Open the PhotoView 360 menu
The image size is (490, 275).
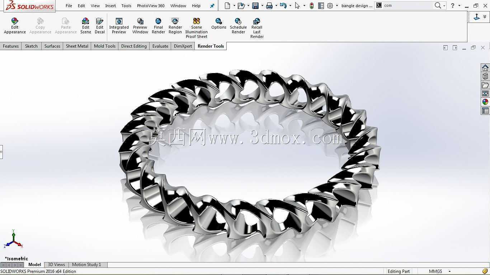(151, 6)
